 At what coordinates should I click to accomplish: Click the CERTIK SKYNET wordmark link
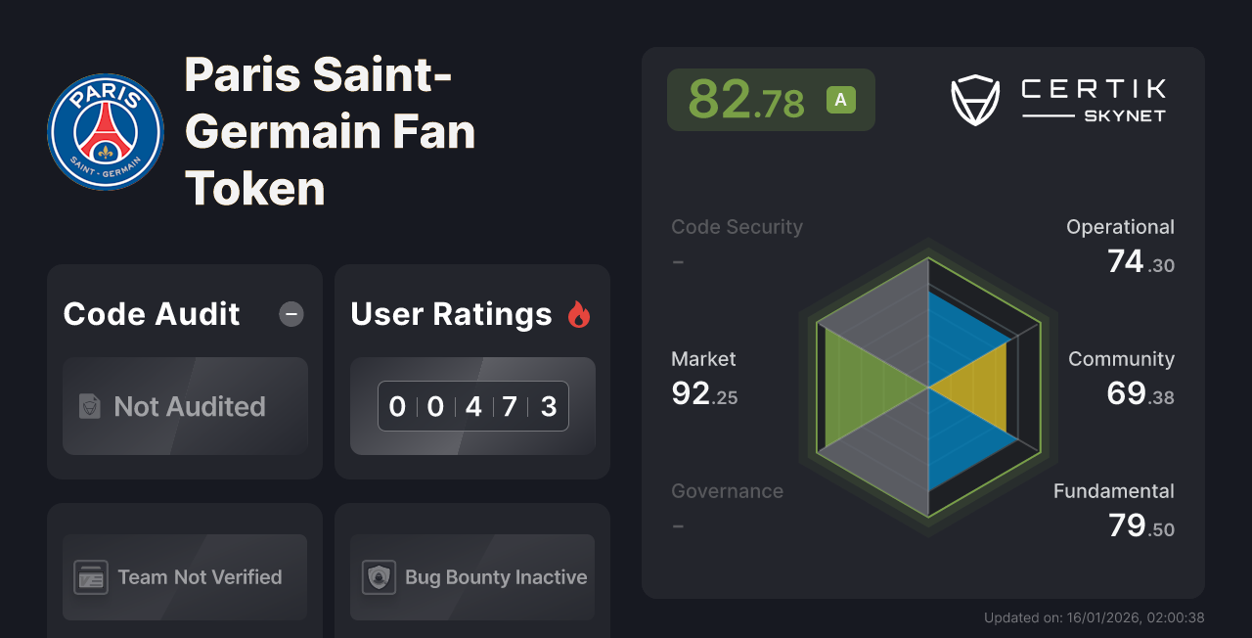coord(1094,96)
